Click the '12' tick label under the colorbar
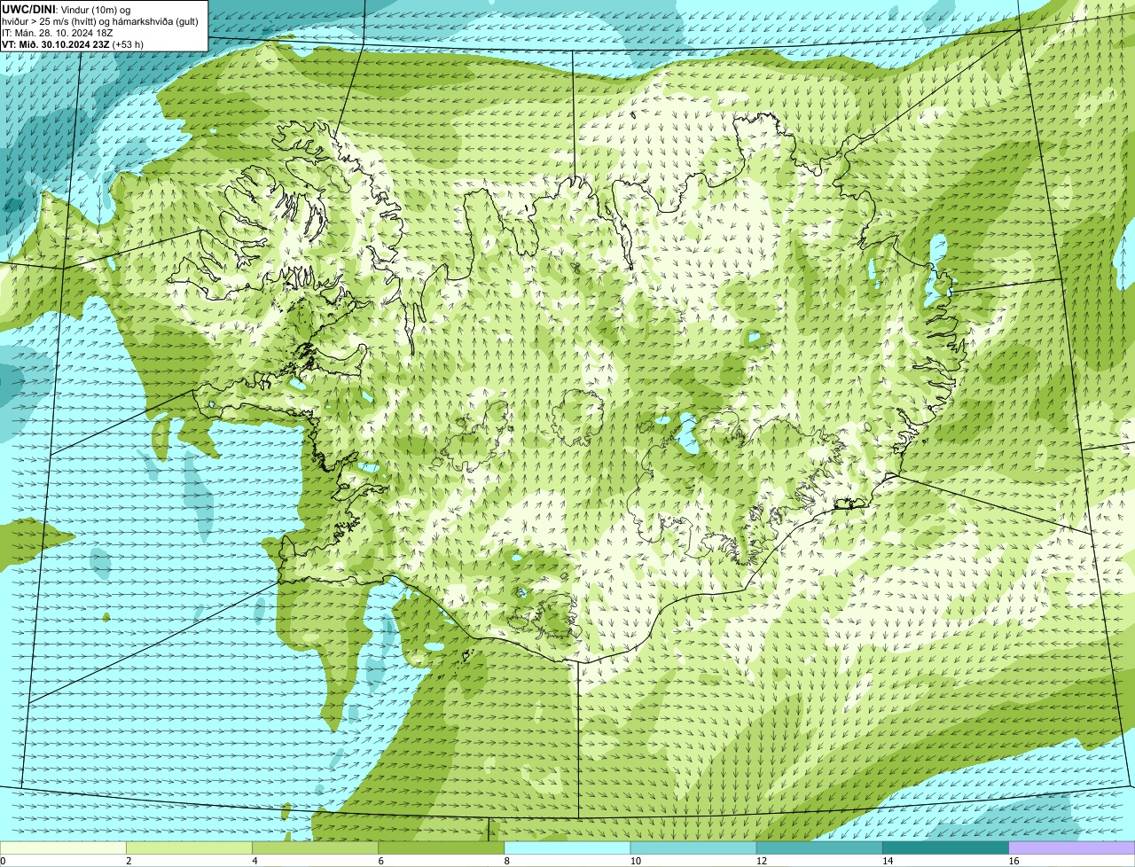The width and height of the screenshot is (1135, 867). click(761, 861)
